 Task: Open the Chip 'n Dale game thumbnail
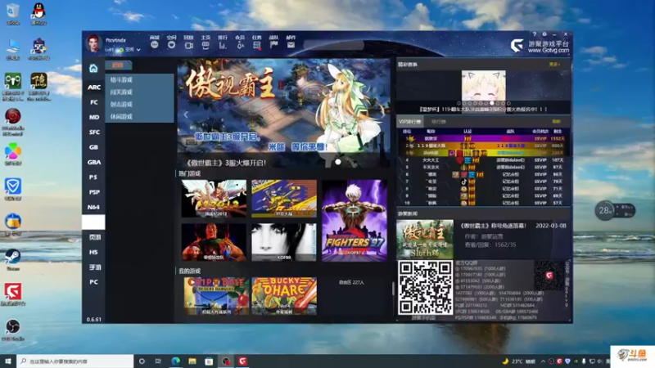click(x=216, y=296)
